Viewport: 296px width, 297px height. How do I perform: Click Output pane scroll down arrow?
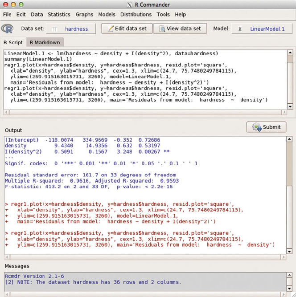pos(289,251)
